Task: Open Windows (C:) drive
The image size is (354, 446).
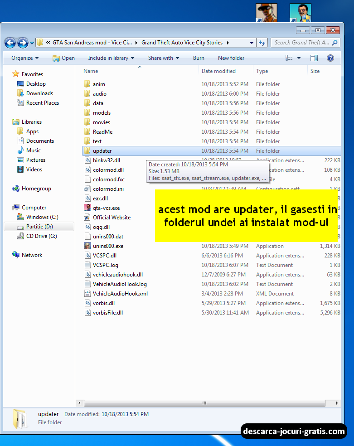Action: (42, 217)
